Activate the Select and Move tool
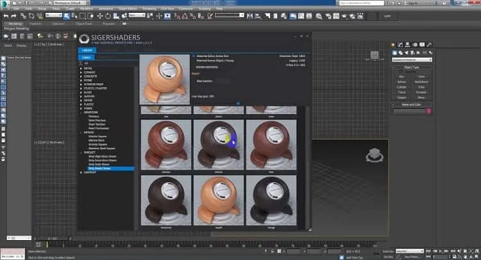 coord(100,16)
